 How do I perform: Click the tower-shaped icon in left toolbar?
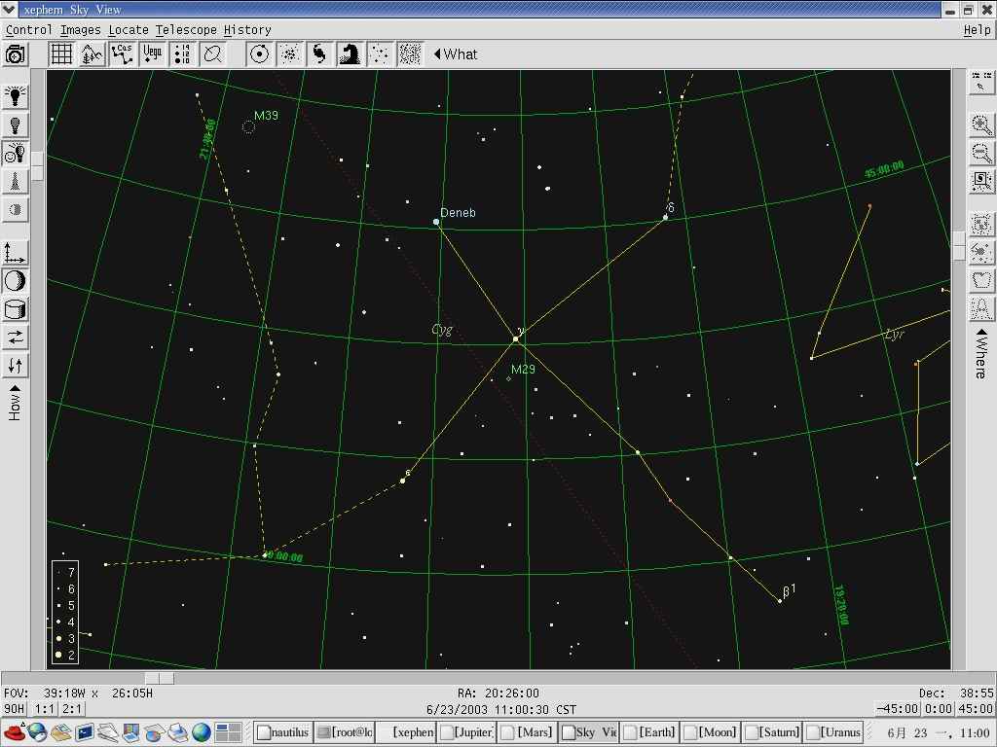pyautogui.click(x=16, y=182)
